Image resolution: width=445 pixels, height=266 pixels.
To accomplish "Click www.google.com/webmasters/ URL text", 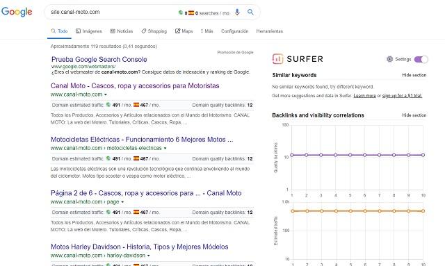I will click(83, 67).
